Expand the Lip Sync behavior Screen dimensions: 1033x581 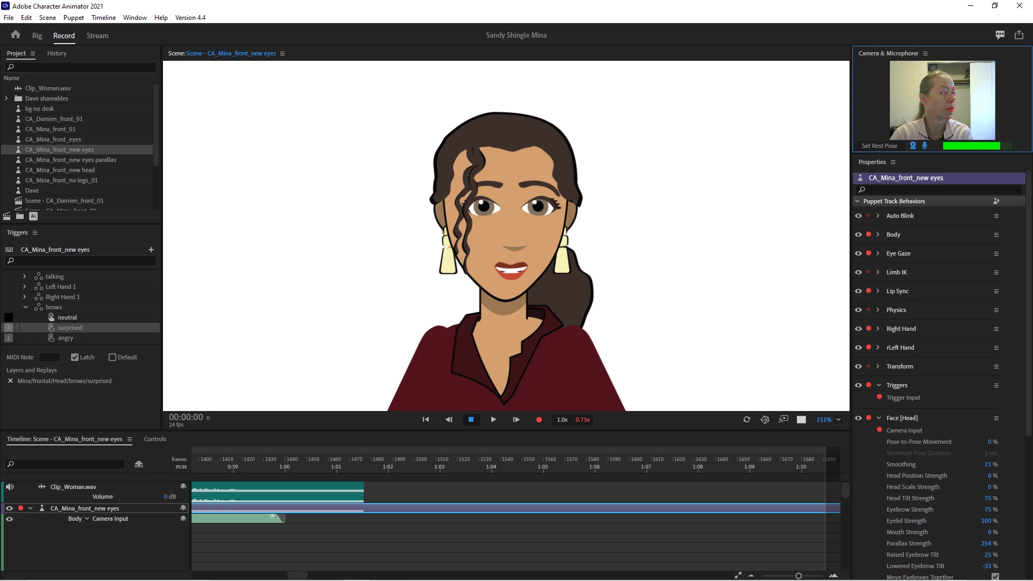pyautogui.click(x=878, y=291)
